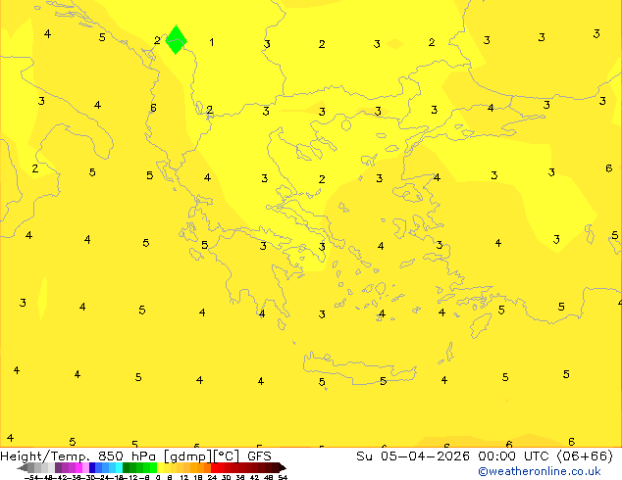The width and height of the screenshot is (622, 480).
Task: Click the date '05-04-2026' in the footer
Action: click(425, 456)
